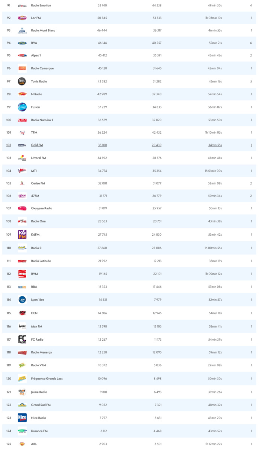
Task: Click the RVM station logo
Action: click(x=22, y=274)
